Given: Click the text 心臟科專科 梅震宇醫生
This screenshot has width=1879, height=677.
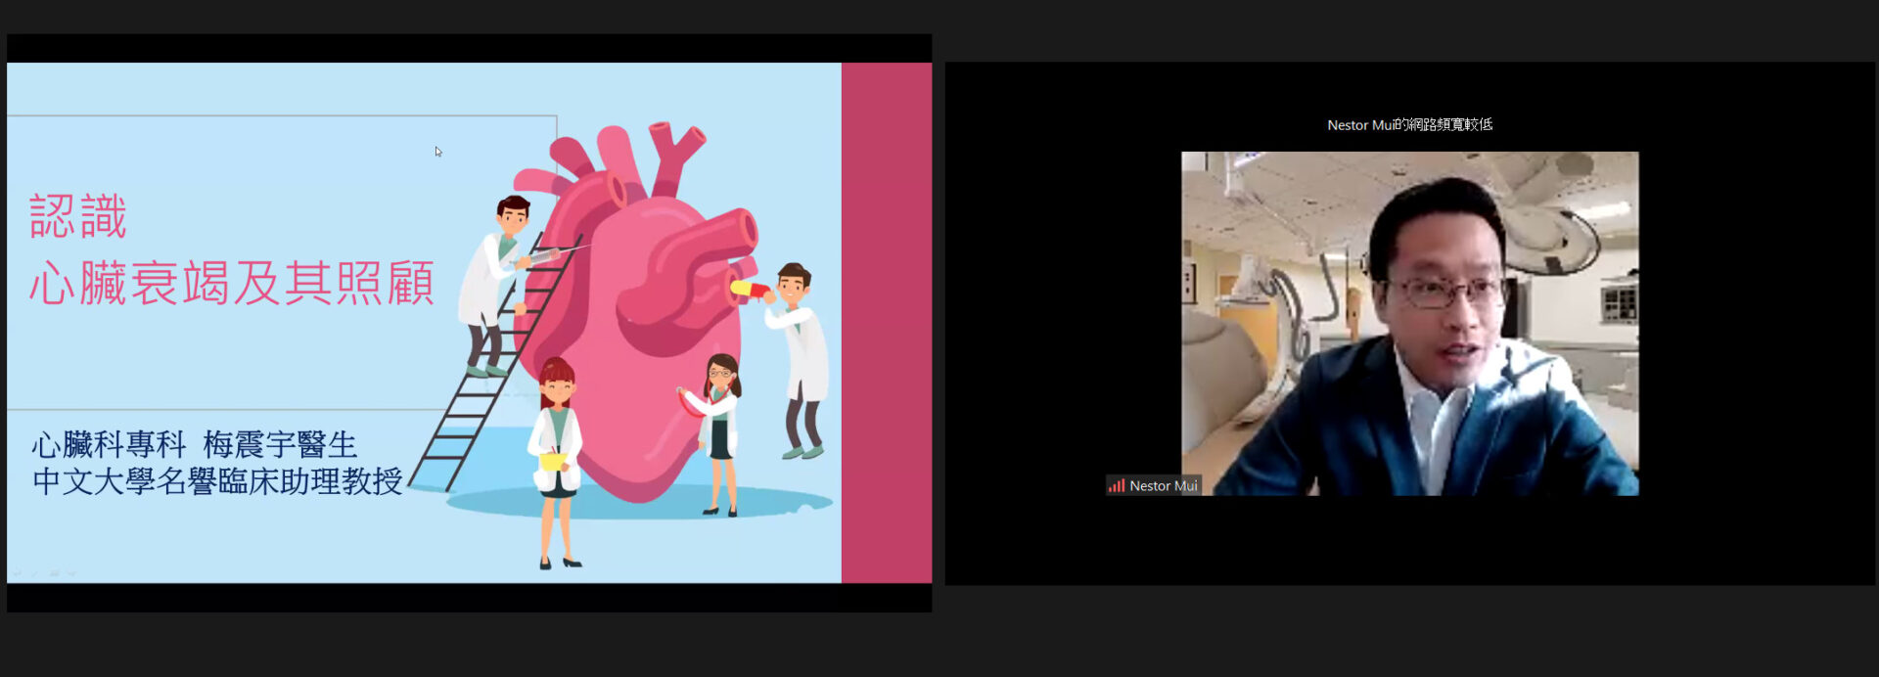Looking at the screenshot, I should (x=194, y=445).
